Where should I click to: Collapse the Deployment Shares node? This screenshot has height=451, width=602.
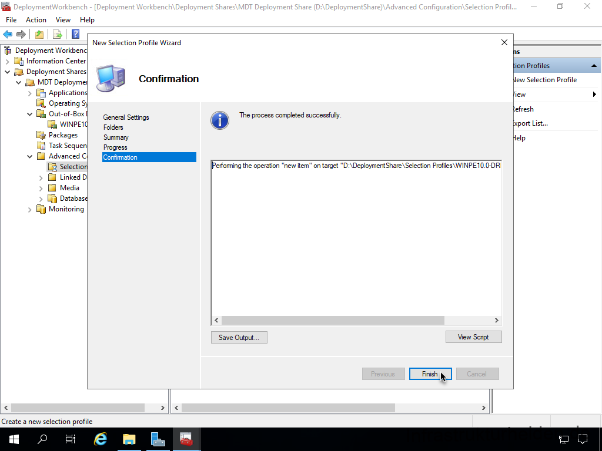click(7, 72)
